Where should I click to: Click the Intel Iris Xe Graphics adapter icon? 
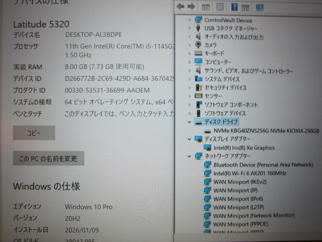(208, 148)
